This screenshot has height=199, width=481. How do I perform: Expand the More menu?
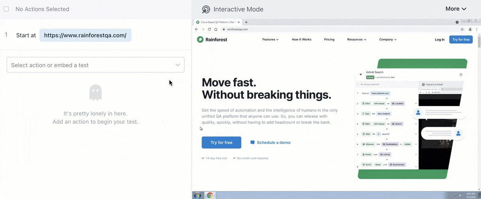pos(456,9)
